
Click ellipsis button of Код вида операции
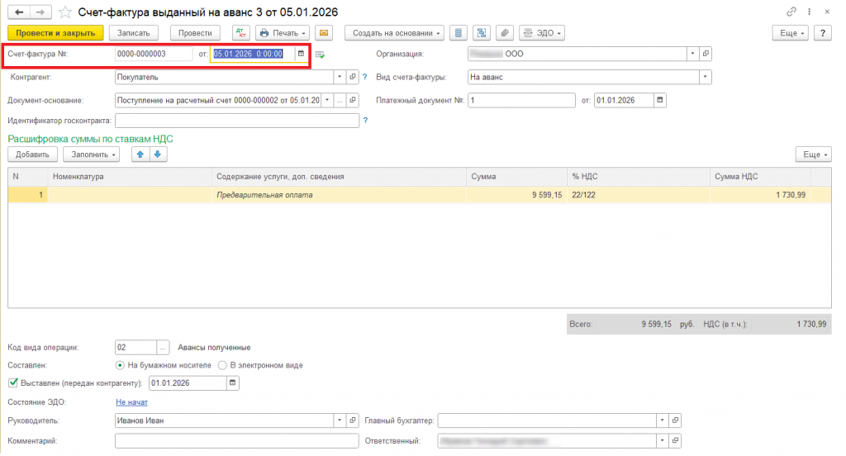point(163,348)
